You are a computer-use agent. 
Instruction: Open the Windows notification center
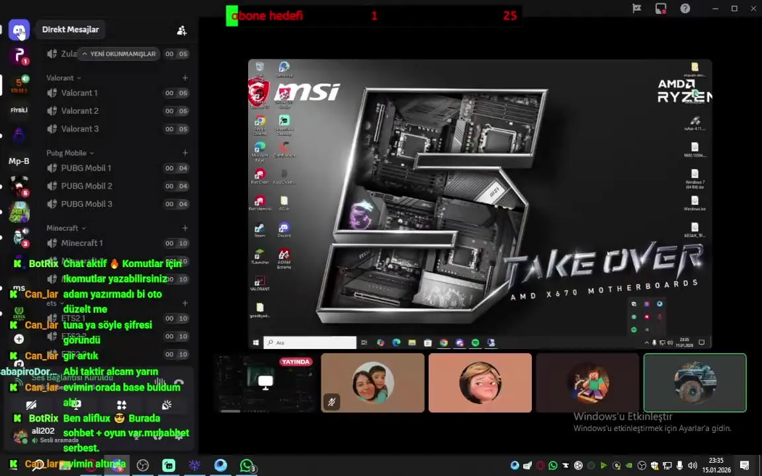coord(744,465)
